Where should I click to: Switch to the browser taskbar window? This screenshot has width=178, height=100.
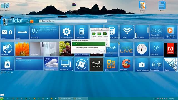[66, 99]
